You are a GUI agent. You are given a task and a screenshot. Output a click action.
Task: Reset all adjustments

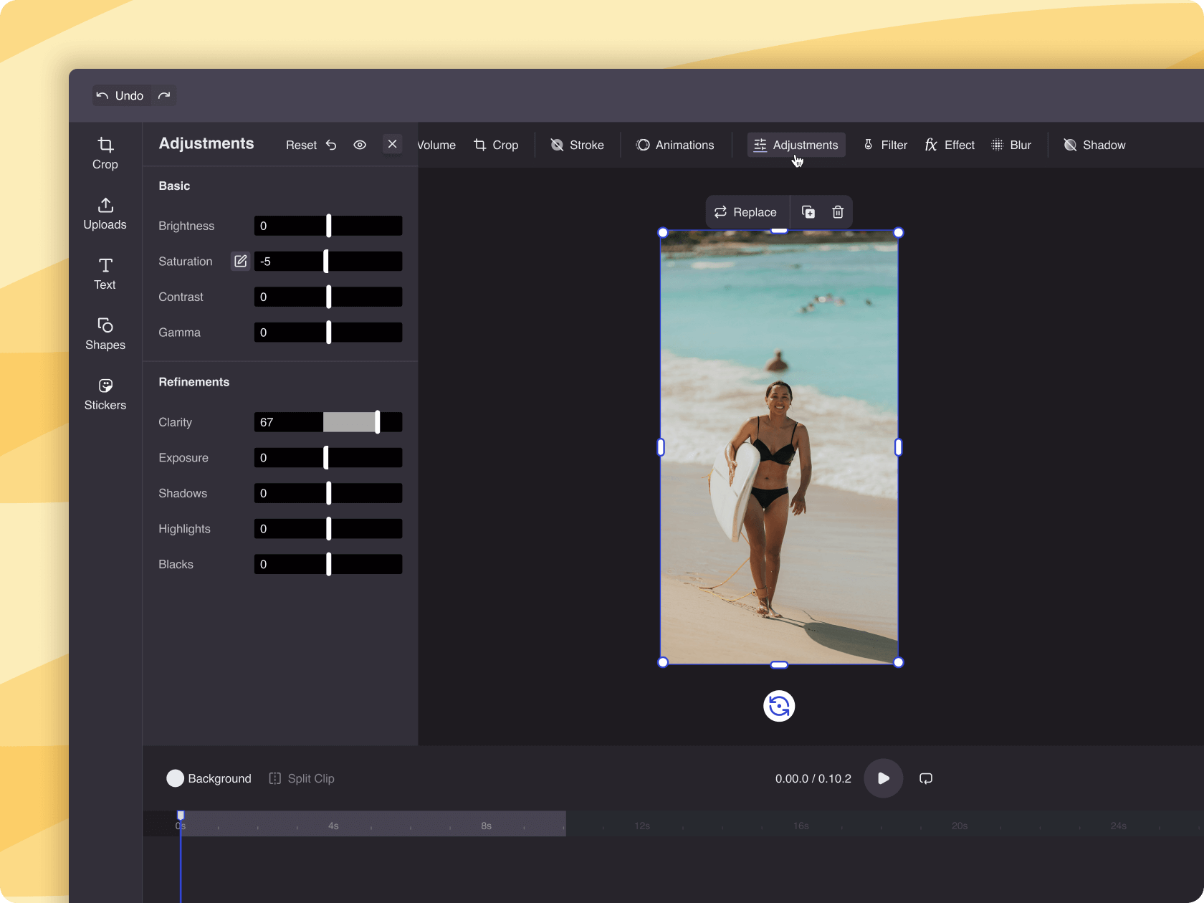coord(300,144)
